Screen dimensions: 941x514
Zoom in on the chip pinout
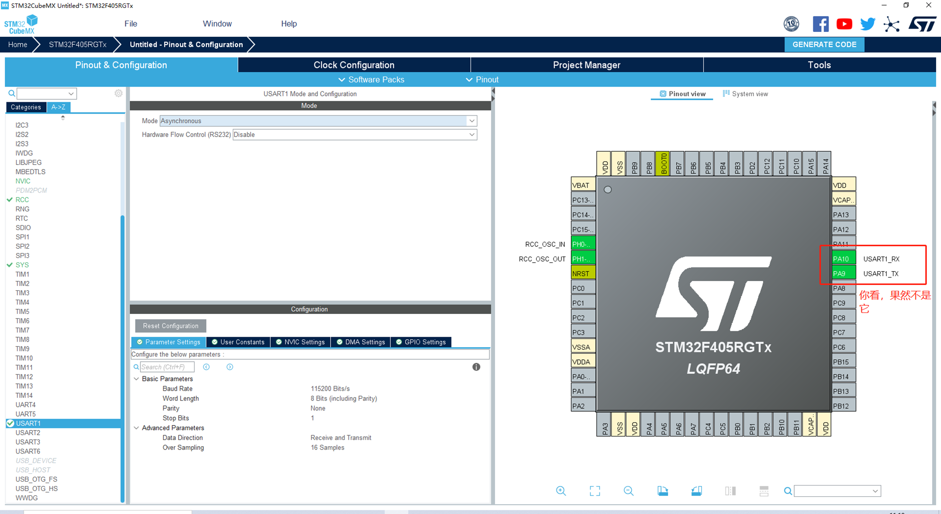(561, 491)
